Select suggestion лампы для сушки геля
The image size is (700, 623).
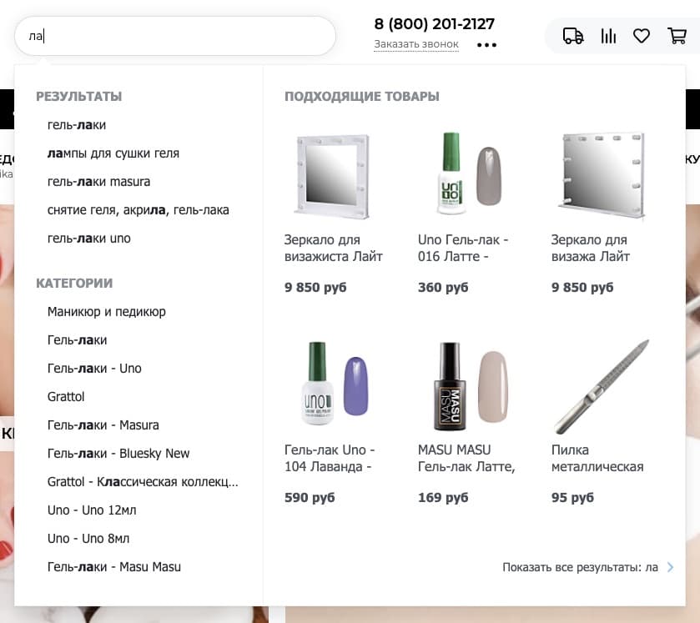tap(113, 153)
